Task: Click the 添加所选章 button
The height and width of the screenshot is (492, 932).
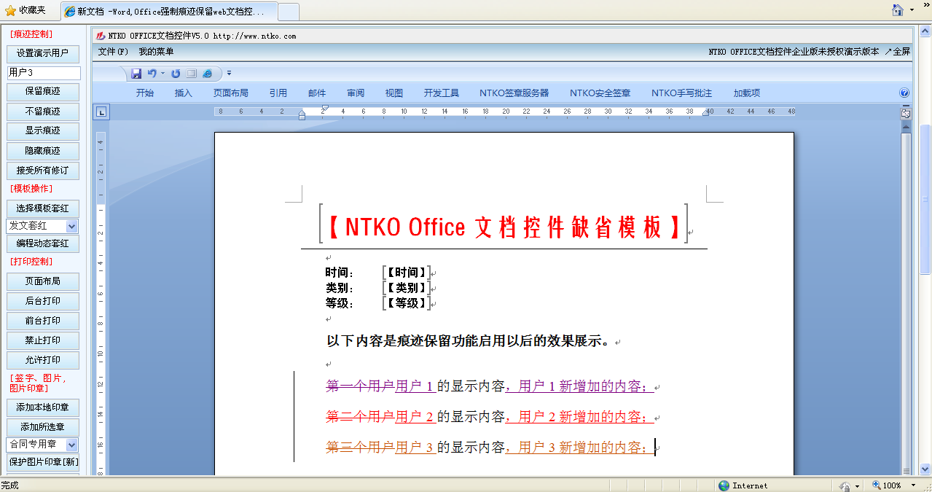Action: point(43,427)
